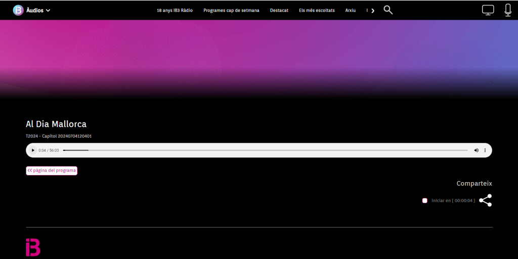
Task: Click the IB3 logo in the header
Action: click(x=18, y=10)
